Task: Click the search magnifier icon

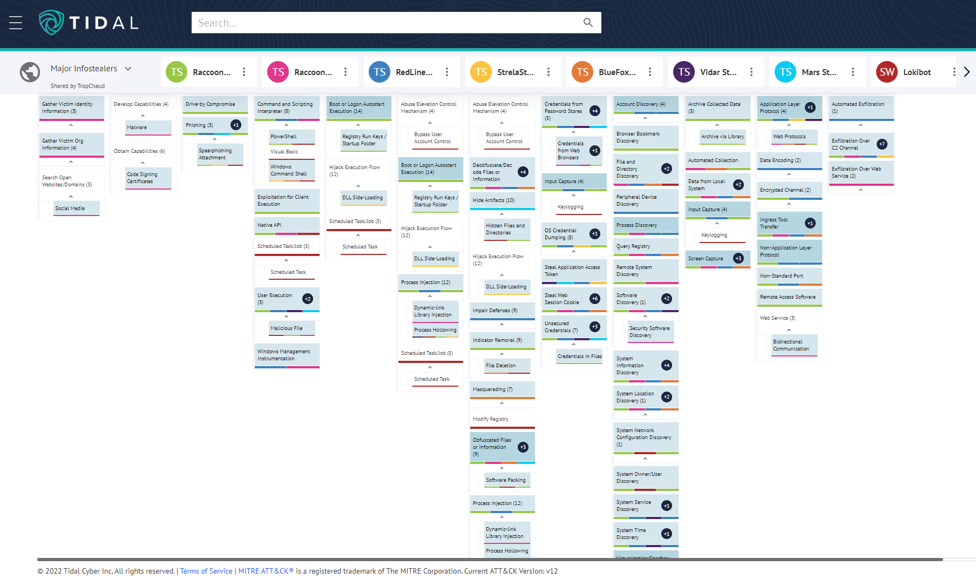Action: point(588,23)
